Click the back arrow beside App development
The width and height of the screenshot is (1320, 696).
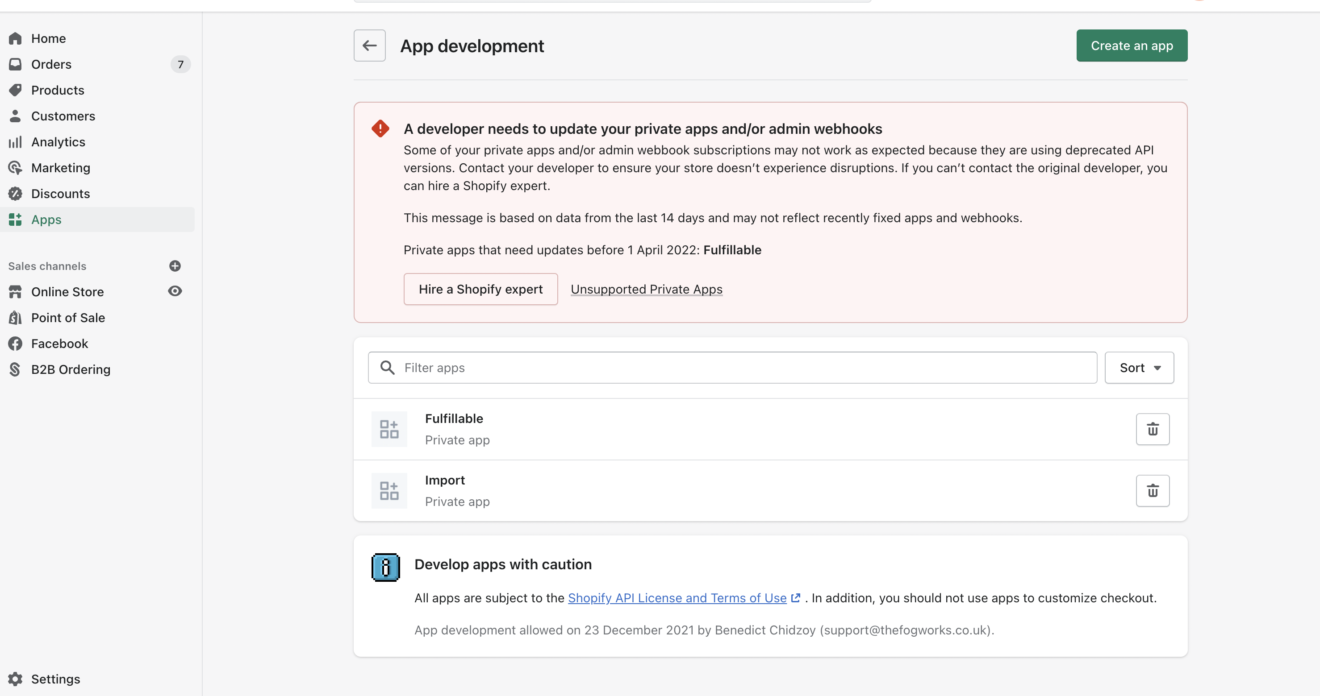(x=369, y=46)
